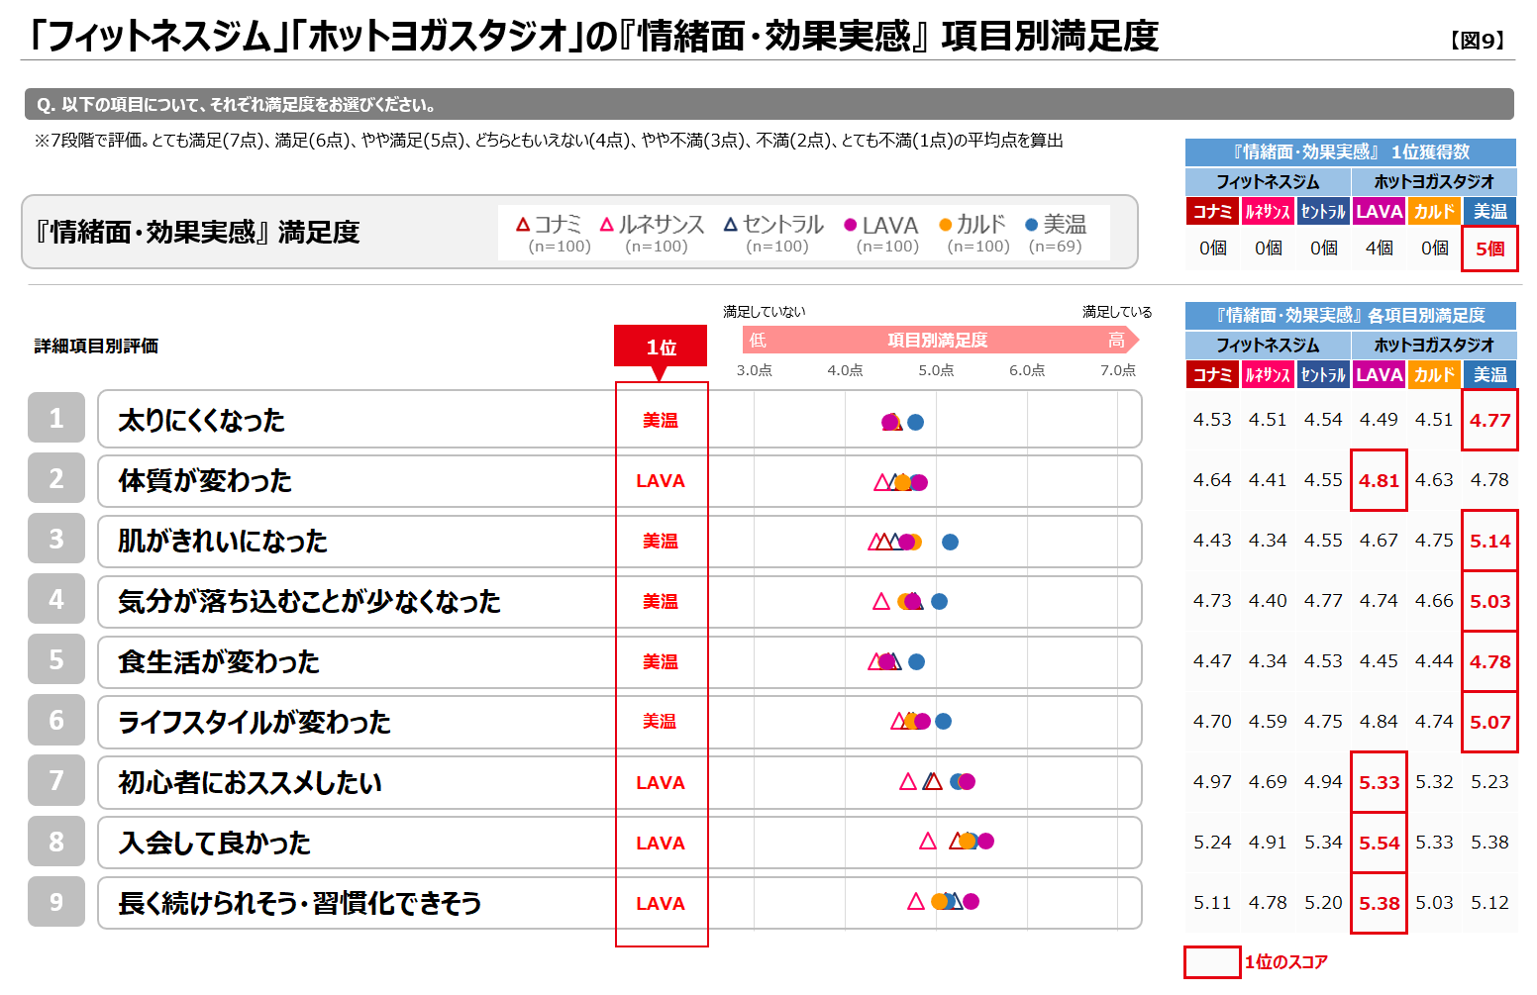Image resolution: width=1537 pixels, height=995 pixels.
Task: Click the magenta LAVA circle legend marker
Action: [x=850, y=225]
